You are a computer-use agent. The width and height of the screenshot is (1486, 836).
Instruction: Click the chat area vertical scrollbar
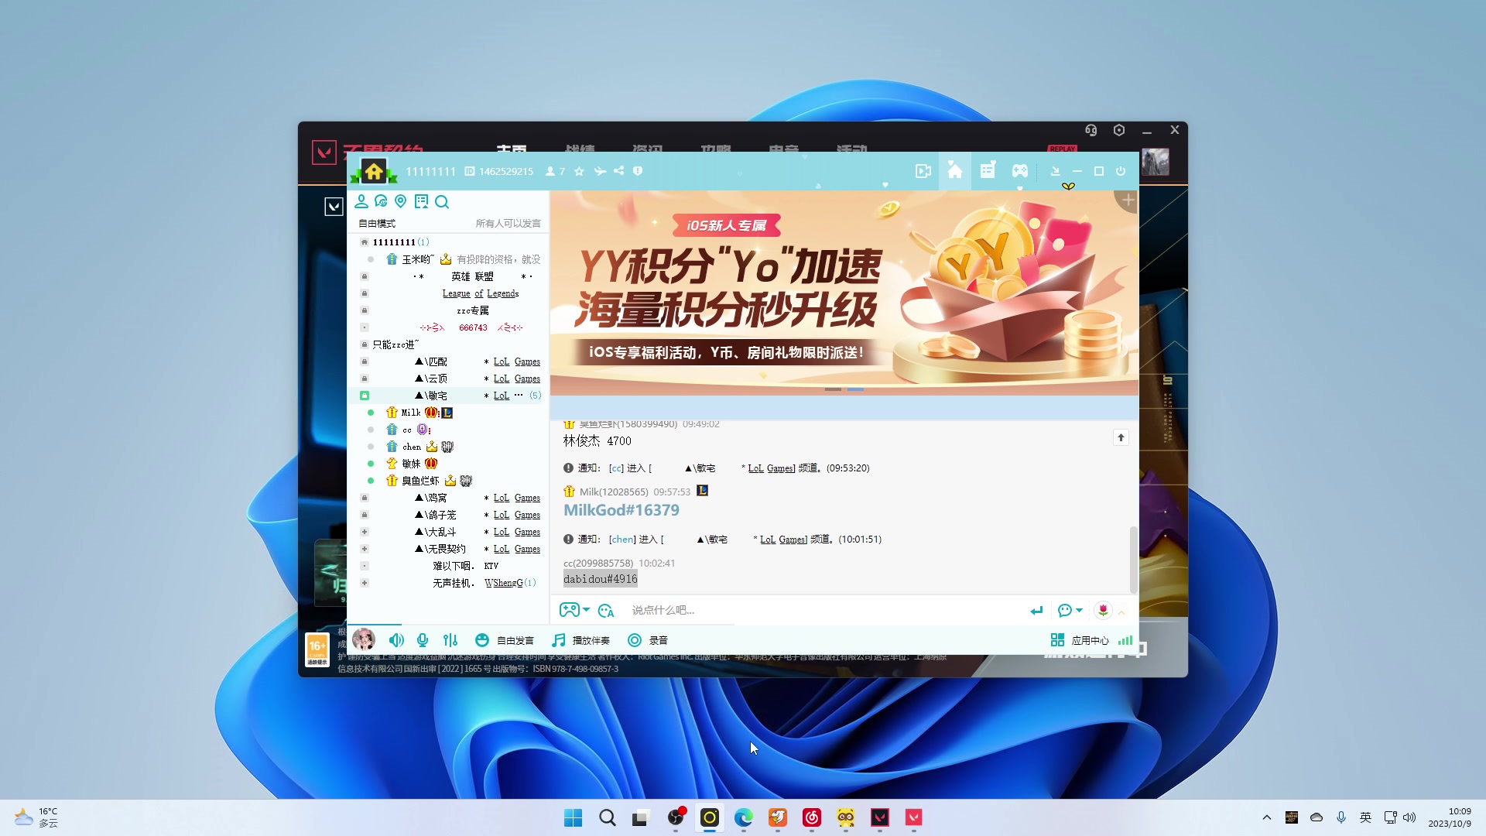click(1133, 559)
